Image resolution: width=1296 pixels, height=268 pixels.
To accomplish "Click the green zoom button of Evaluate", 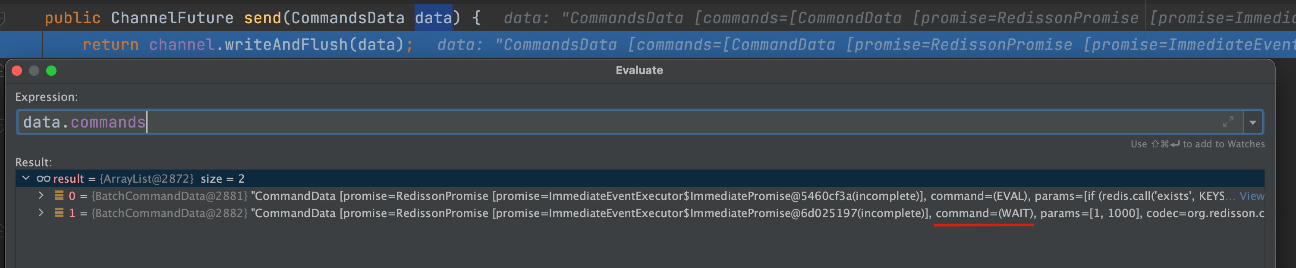I will (51, 70).
